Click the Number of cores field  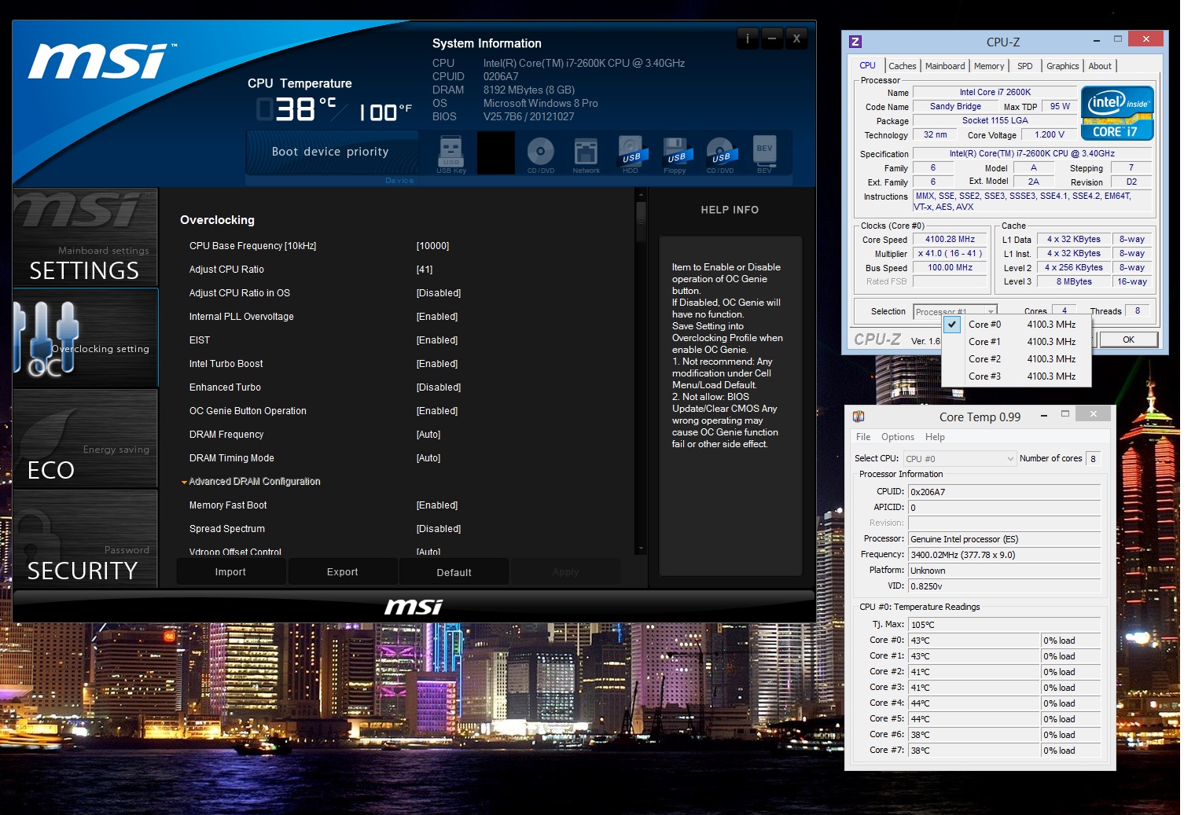(x=1093, y=459)
